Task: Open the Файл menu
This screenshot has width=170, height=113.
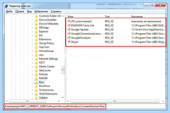Action: click(9, 11)
